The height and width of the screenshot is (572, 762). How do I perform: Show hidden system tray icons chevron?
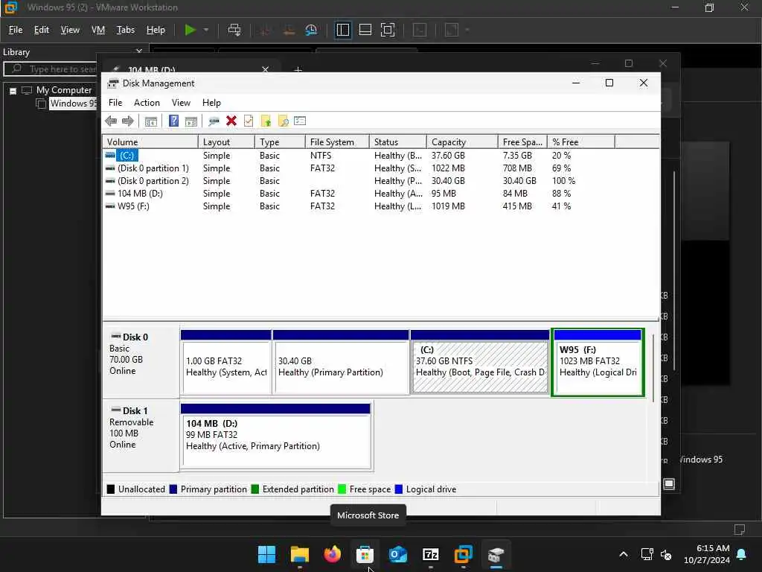624,554
